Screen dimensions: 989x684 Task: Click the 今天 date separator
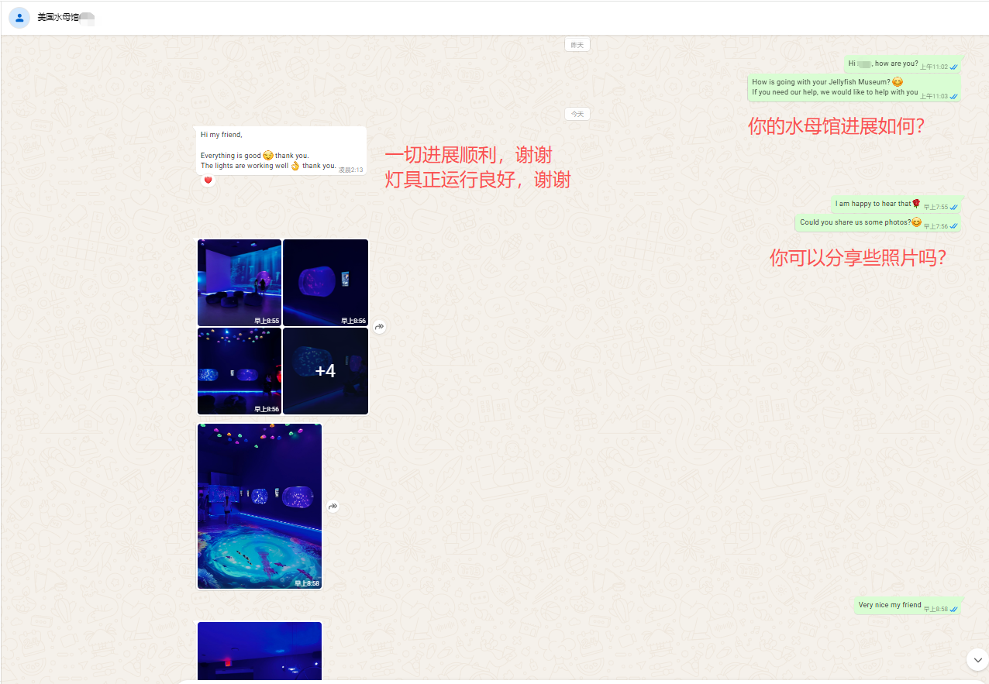[x=577, y=114]
